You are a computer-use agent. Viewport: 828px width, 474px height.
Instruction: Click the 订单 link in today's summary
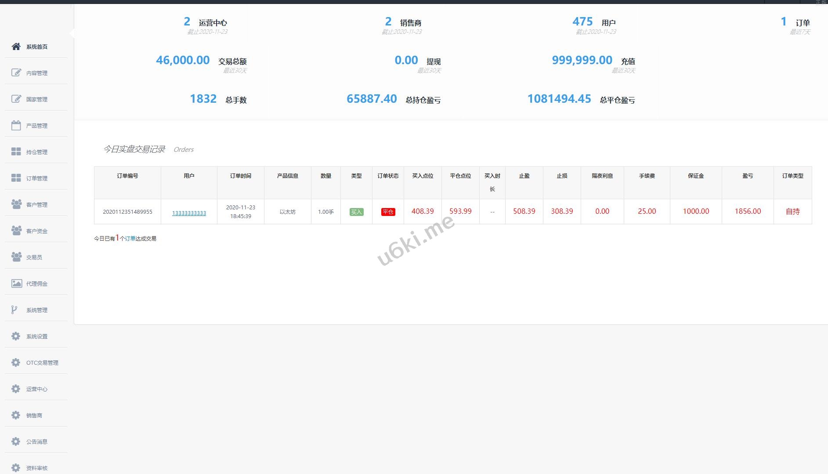click(x=130, y=239)
